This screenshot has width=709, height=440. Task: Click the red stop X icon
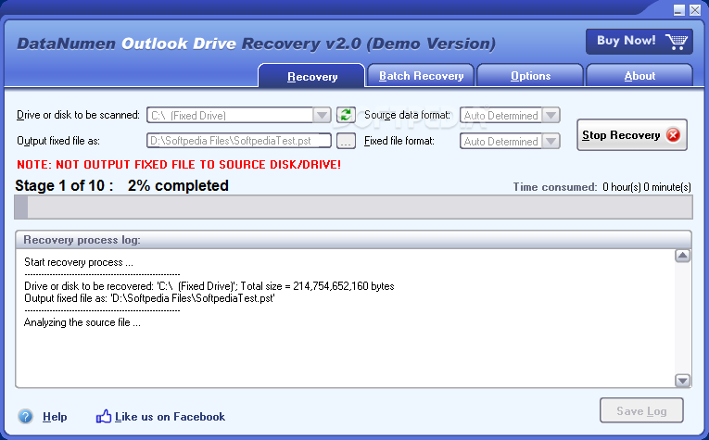[x=673, y=134]
